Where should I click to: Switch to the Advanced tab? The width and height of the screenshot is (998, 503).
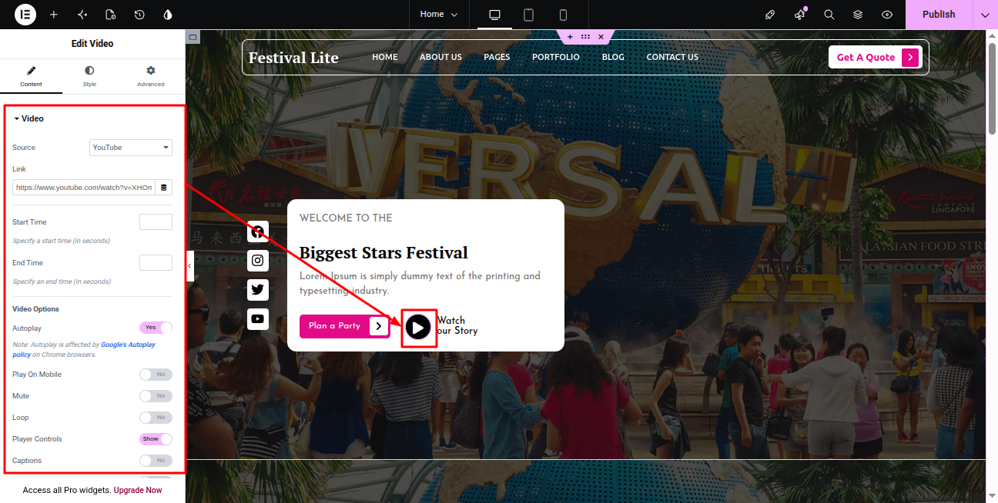point(151,76)
